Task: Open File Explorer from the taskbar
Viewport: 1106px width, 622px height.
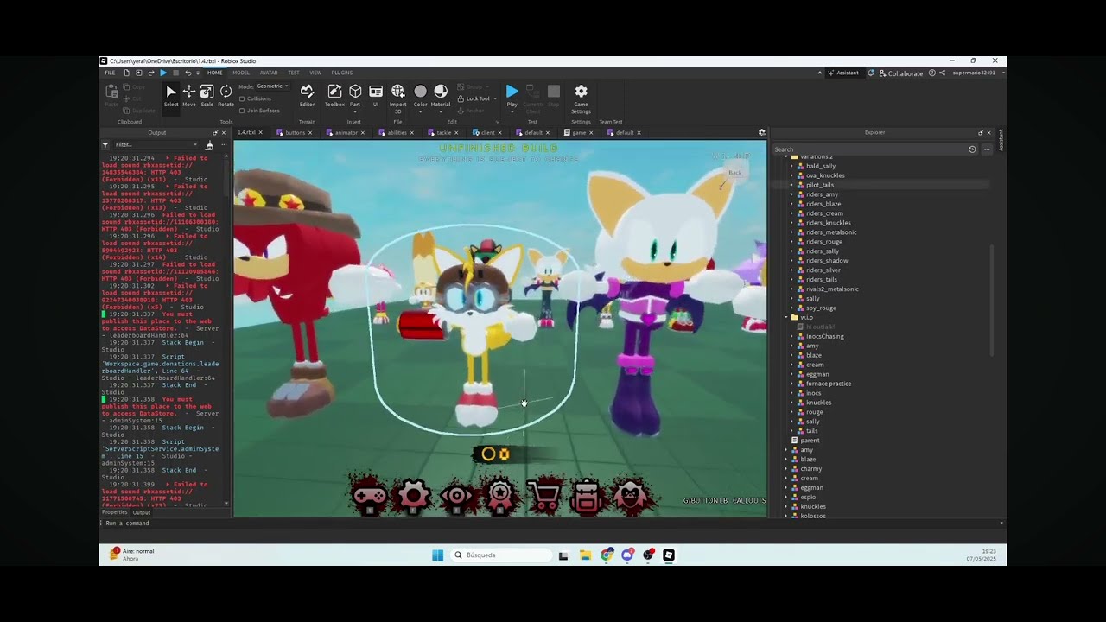Action: click(585, 555)
